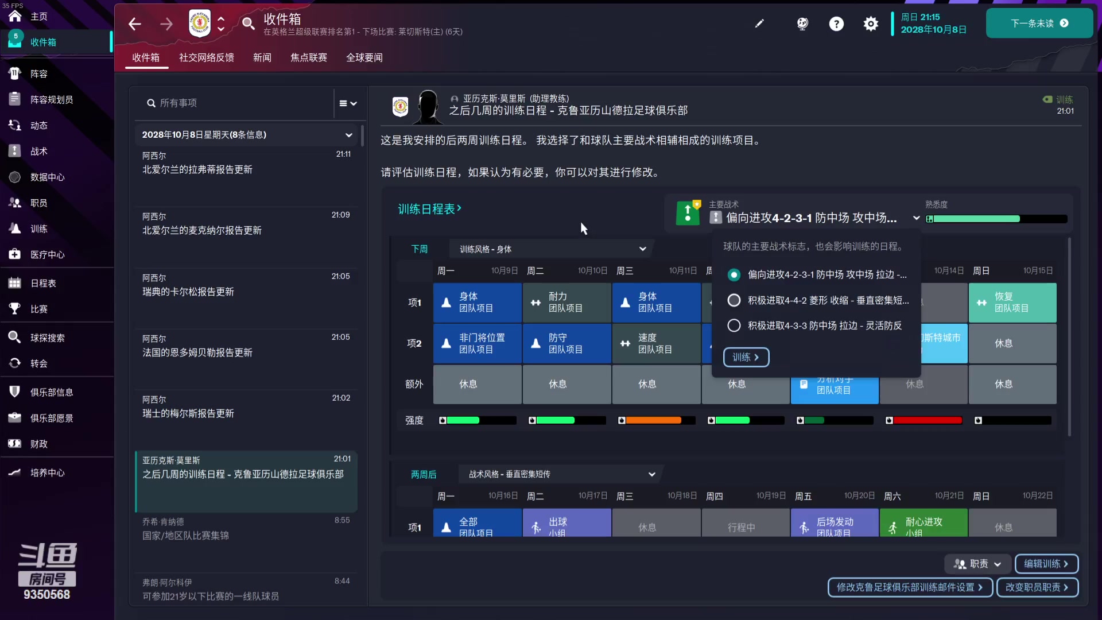
Task: Open the 比赛 trophy icon
Action: 15,309
